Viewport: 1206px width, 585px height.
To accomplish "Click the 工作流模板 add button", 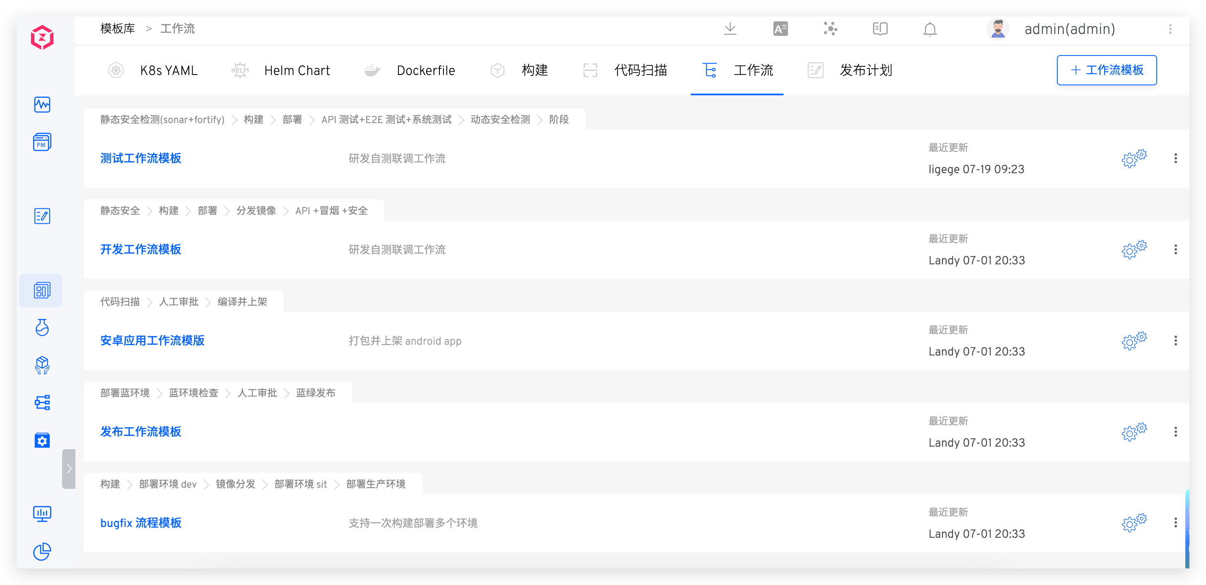I will (1106, 70).
